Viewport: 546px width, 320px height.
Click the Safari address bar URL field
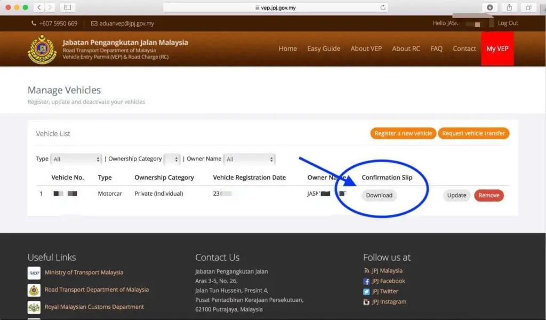point(275,7)
